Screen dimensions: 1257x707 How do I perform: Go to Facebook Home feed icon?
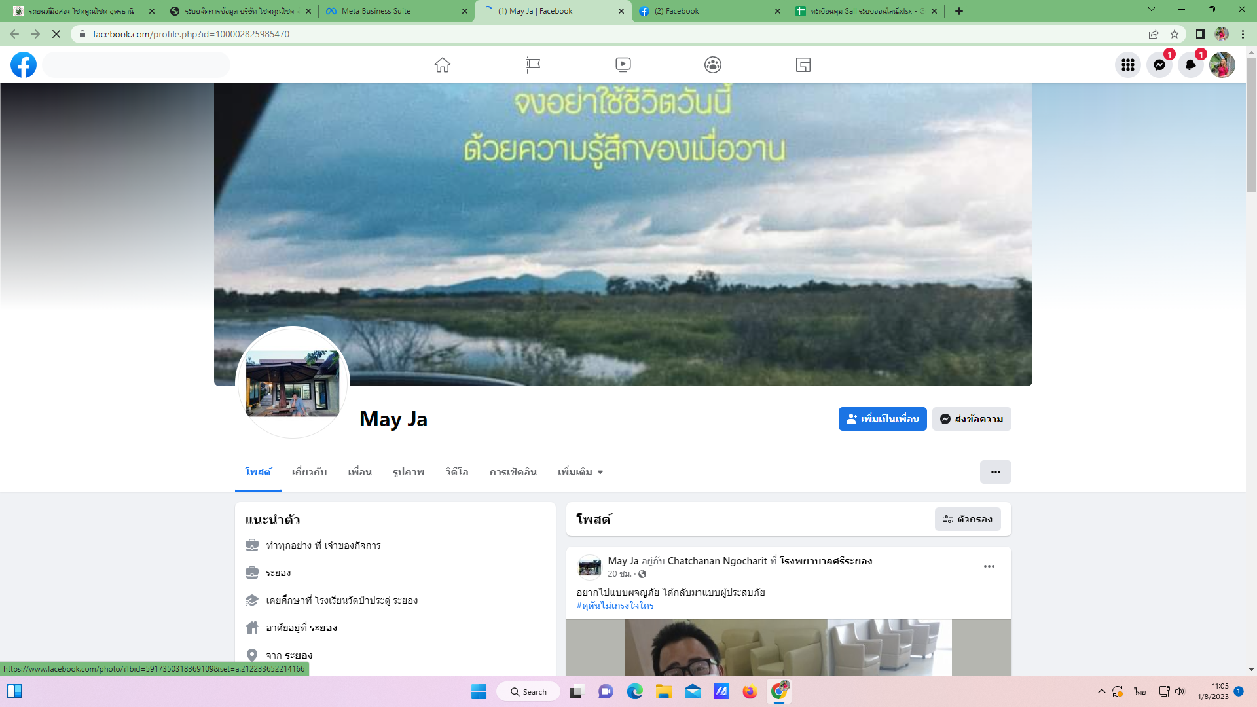pyautogui.click(x=443, y=65)
